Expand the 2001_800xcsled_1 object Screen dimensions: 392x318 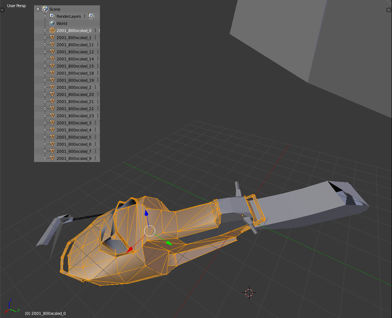tap(45, 37)
